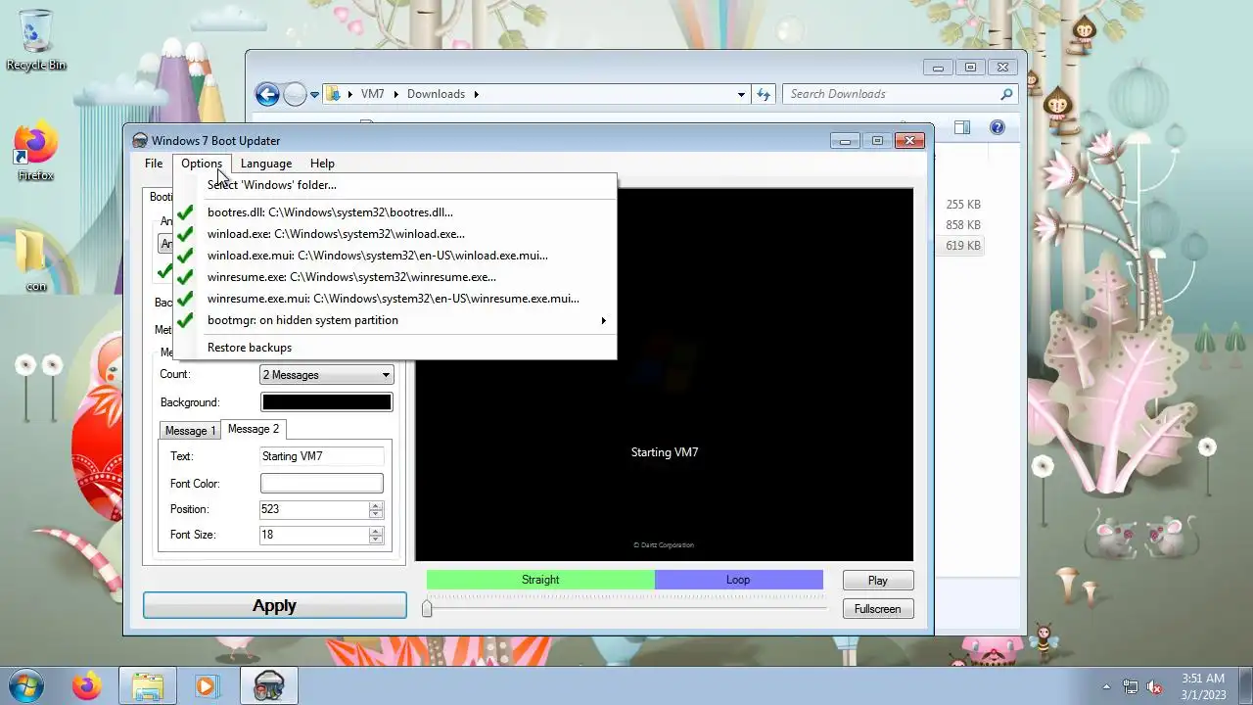Choose winresume.exe path entry
Viewport: 1253px width, 705px height.
pos(395,277)
